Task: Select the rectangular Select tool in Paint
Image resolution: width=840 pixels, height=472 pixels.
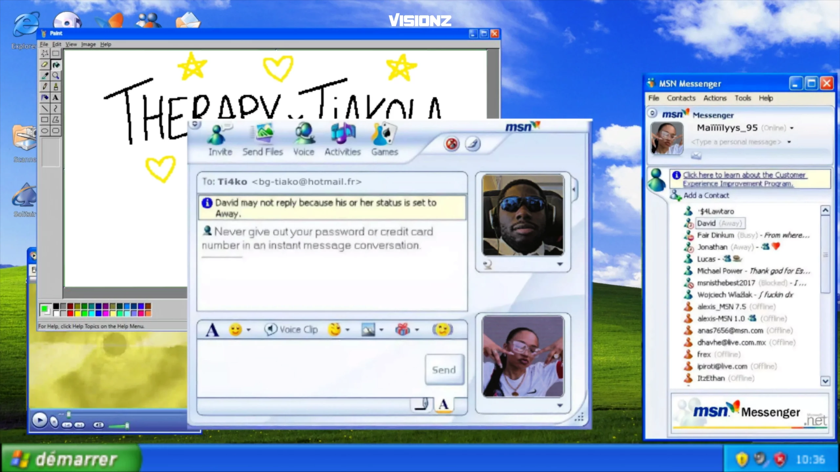Action: click(x=56, y=53)
